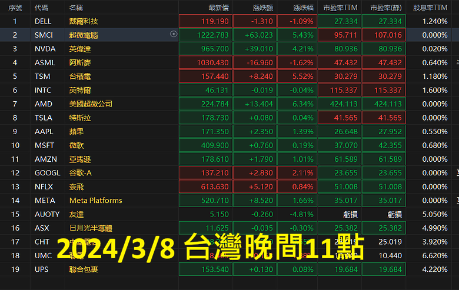
Task: Open stock name 亞馬遜
Action: point(80,159)
